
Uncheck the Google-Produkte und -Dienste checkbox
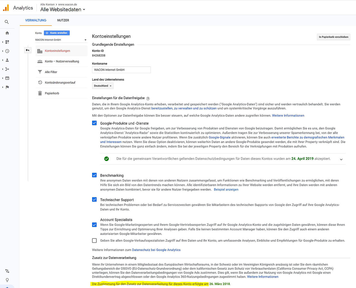click(94, 123)
